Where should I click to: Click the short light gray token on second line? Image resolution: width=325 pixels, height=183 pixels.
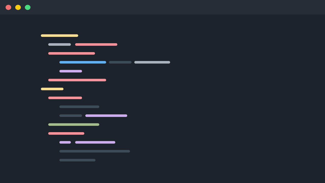[x=59, y=44]
